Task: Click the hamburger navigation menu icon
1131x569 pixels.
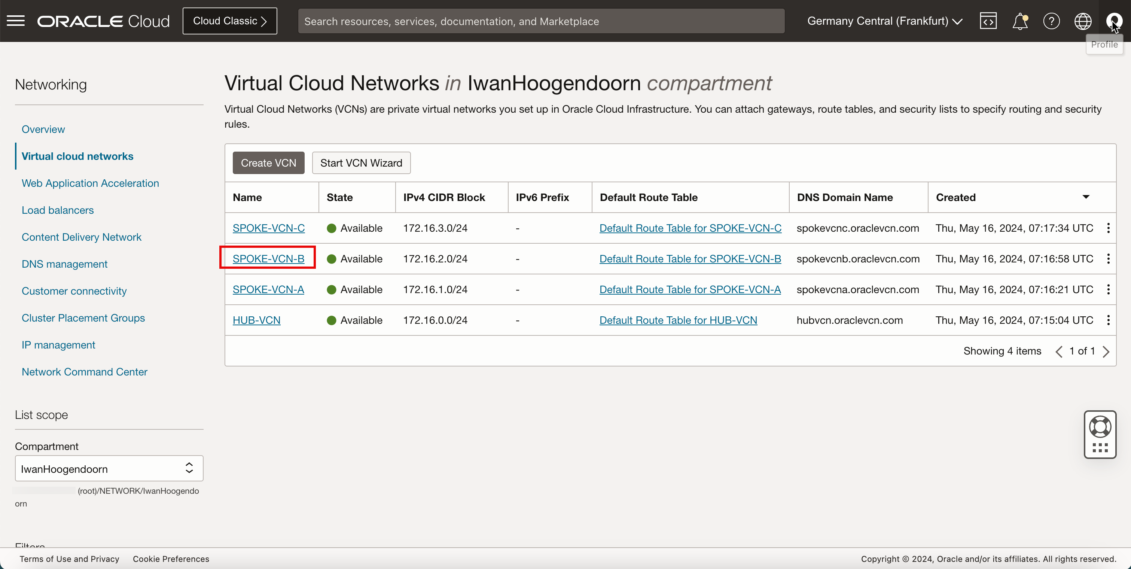Action: tap(16, 20)
